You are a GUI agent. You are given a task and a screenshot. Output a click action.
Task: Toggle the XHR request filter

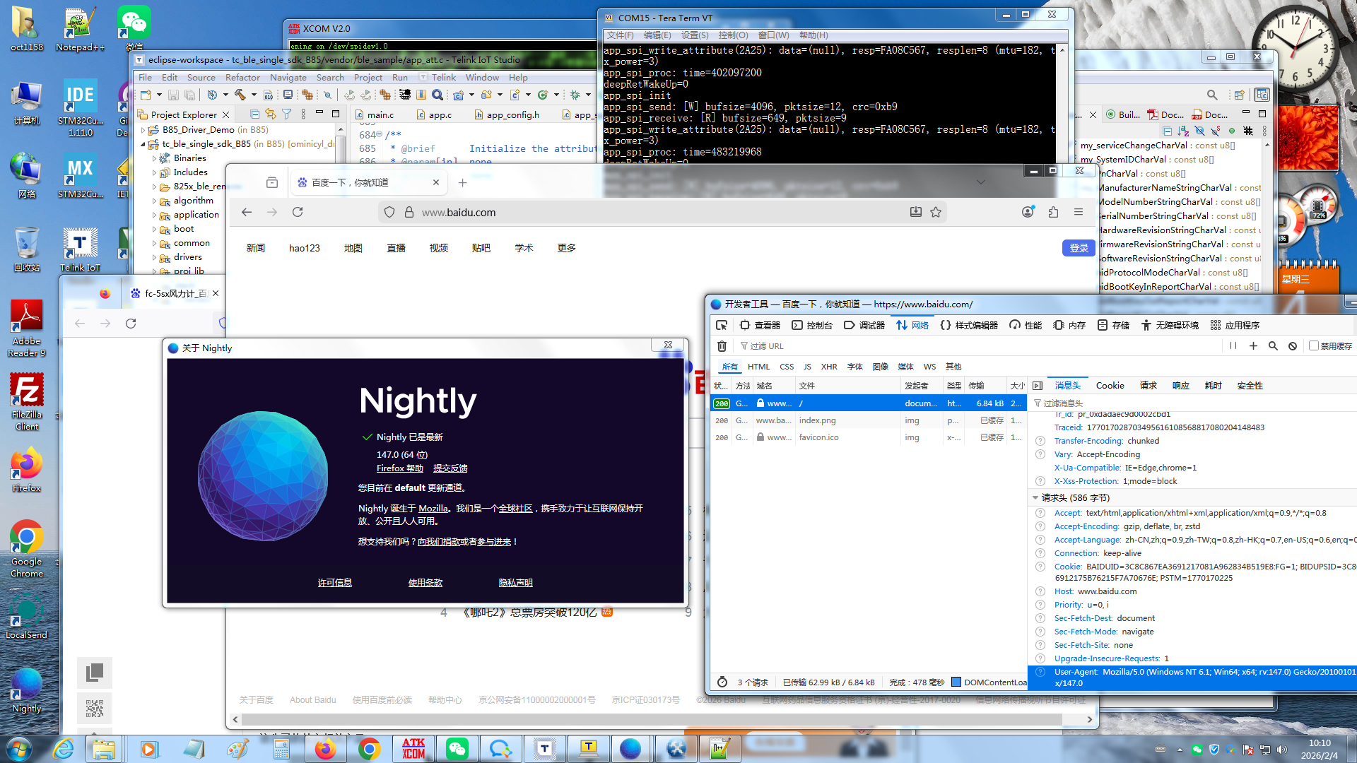(x=828, y=367)
